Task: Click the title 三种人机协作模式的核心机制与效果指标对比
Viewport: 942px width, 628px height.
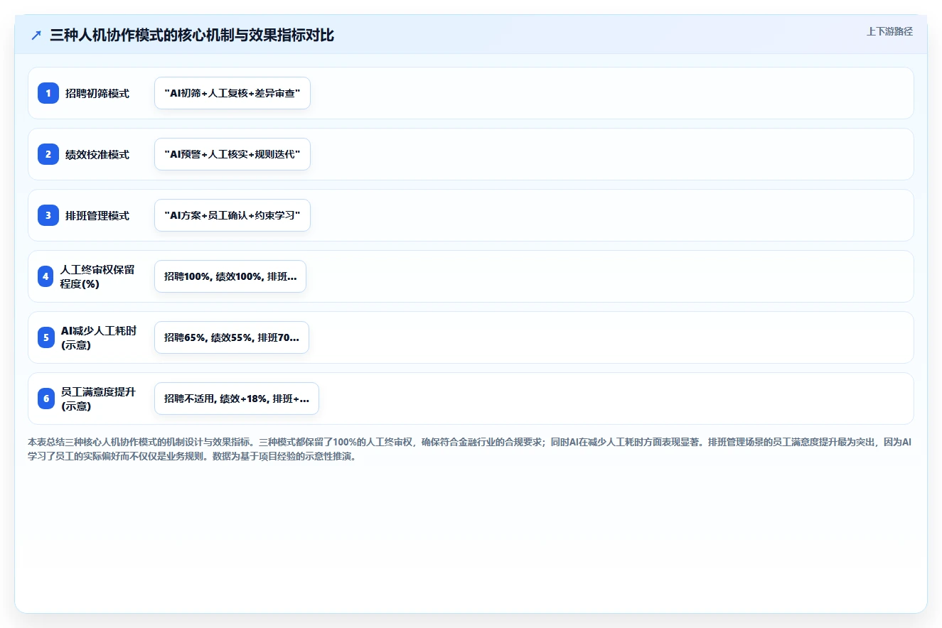Action: point(192,36)
